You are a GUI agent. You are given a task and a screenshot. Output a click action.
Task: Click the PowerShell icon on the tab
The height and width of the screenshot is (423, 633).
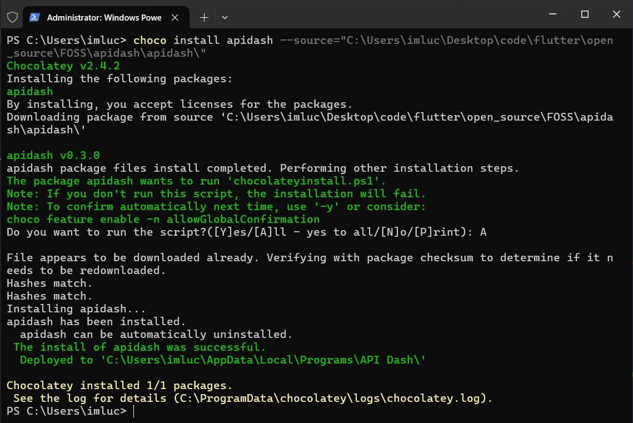click(34, 17)
